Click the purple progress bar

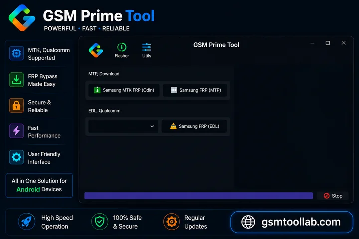198,196
